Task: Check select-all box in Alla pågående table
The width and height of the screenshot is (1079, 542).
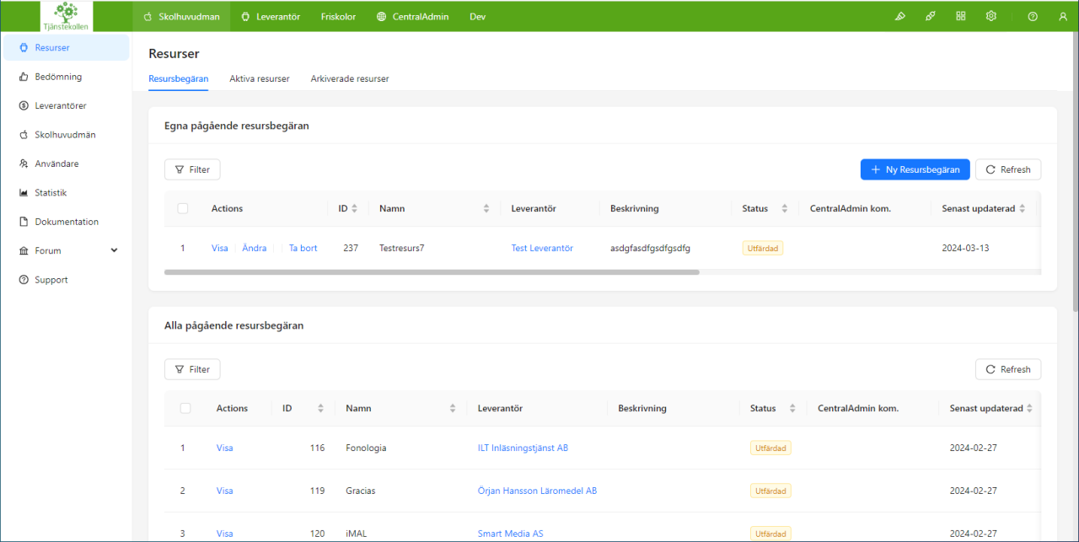Action: [x=185, y=408]
